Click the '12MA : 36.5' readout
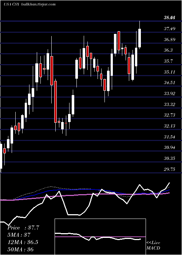The image size is (182, 255). [x=23, y=242]
